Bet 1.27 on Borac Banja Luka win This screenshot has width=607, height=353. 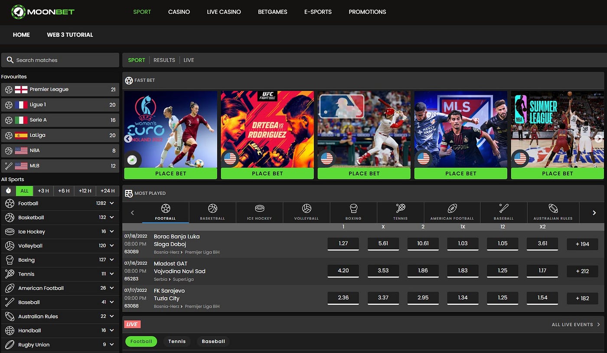[343, 244]
